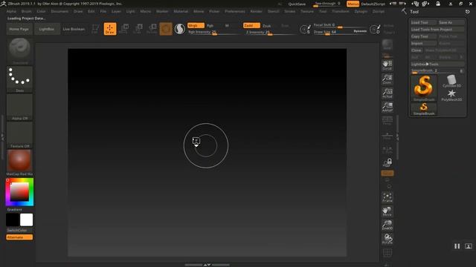This screenshot has width=476, height=267.
Task: Open the Brush menu
Action: click(x=26, y=11)
